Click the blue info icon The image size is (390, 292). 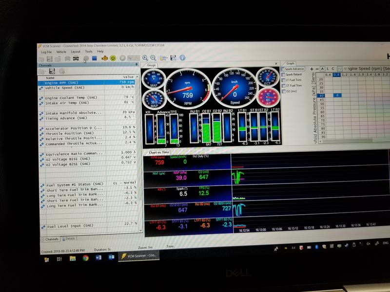(x=182, y=57)
